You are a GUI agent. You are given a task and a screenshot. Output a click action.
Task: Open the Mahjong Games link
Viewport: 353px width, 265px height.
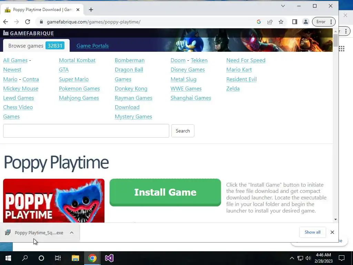79,98
